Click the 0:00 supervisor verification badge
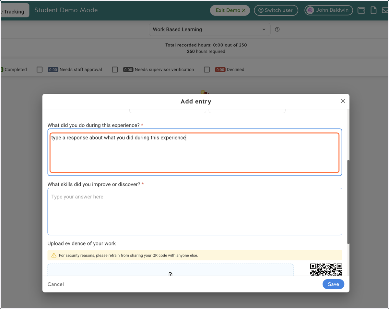The image size is (389, 309). coord(128,70)
